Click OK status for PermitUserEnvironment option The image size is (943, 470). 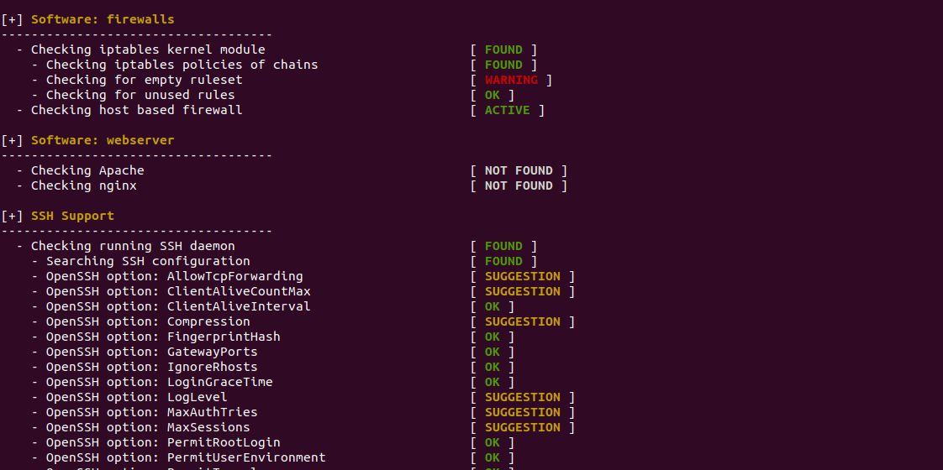[493, 458]
